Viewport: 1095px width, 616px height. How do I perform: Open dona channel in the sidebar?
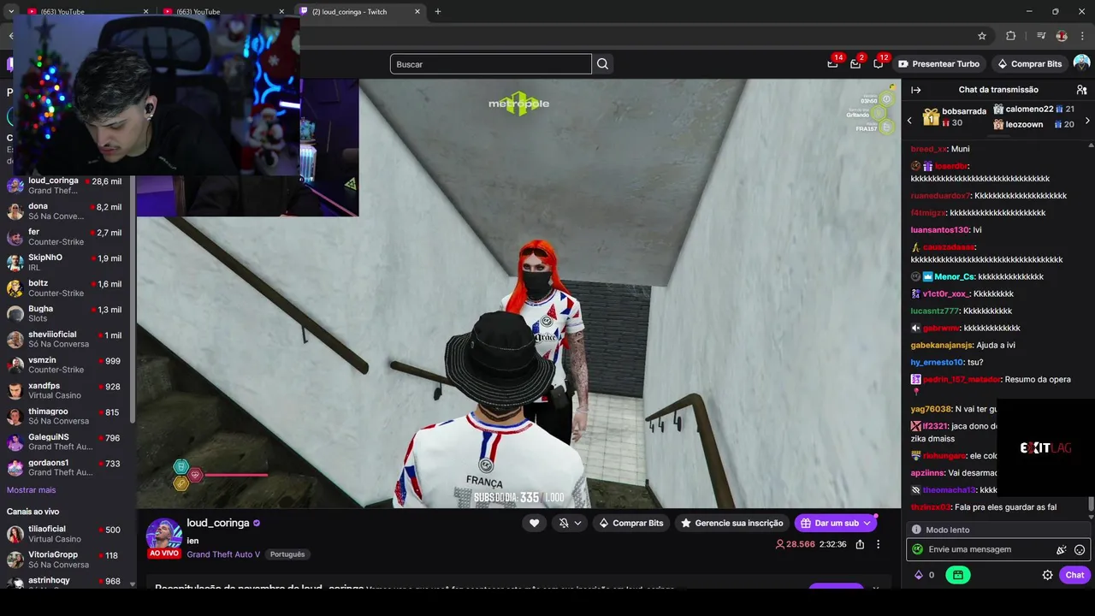(66, 211)
